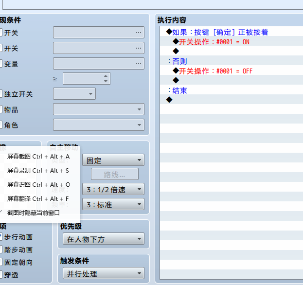The image size is (303, 285).
Task: Select empty diamond line below 开关操作 OFF
Action: point(232,80)
